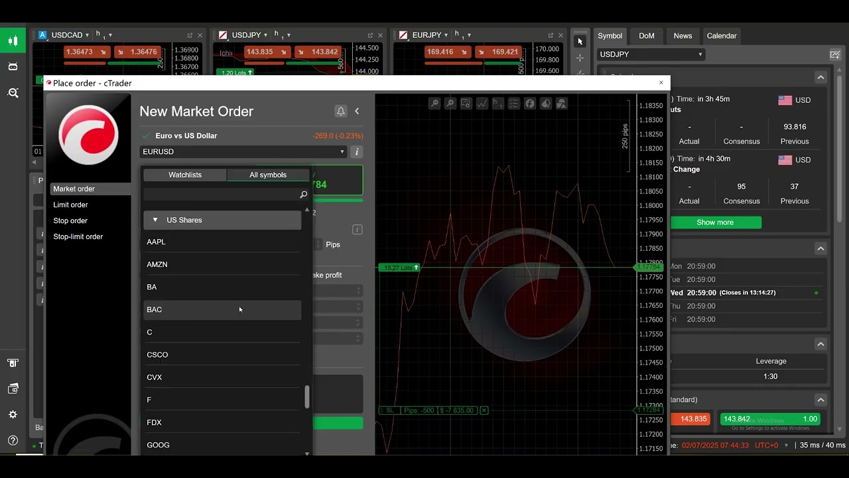Open timeframe h1 icon in preview toolbar
The height and width of the screenshot is (478, 849).
(x=498, y=104)
